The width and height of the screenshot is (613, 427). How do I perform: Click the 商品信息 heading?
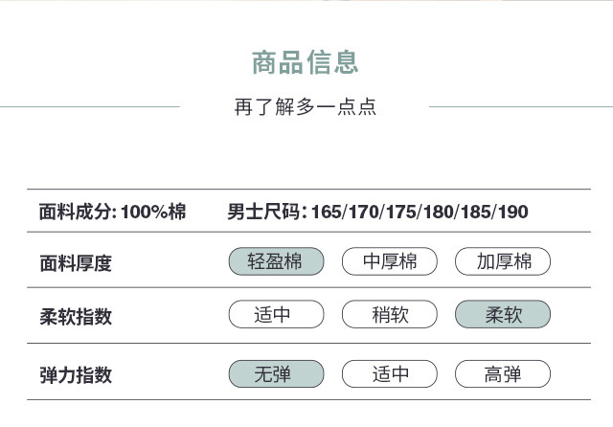[x=306, y=62]
